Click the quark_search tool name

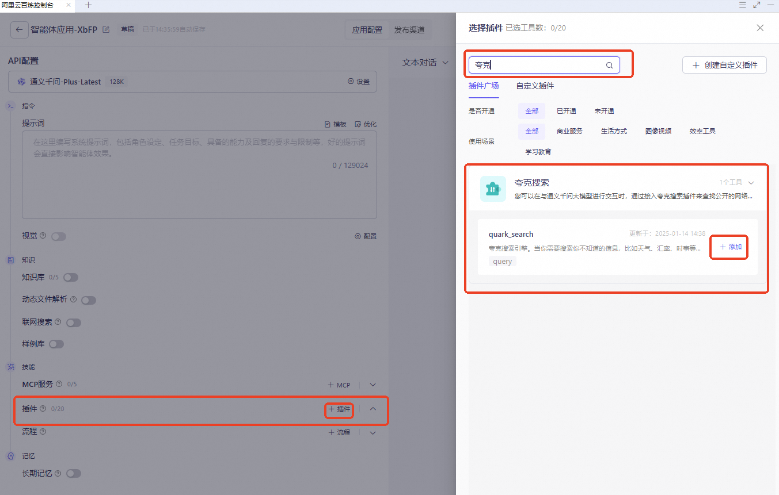[x=511, y=234]
